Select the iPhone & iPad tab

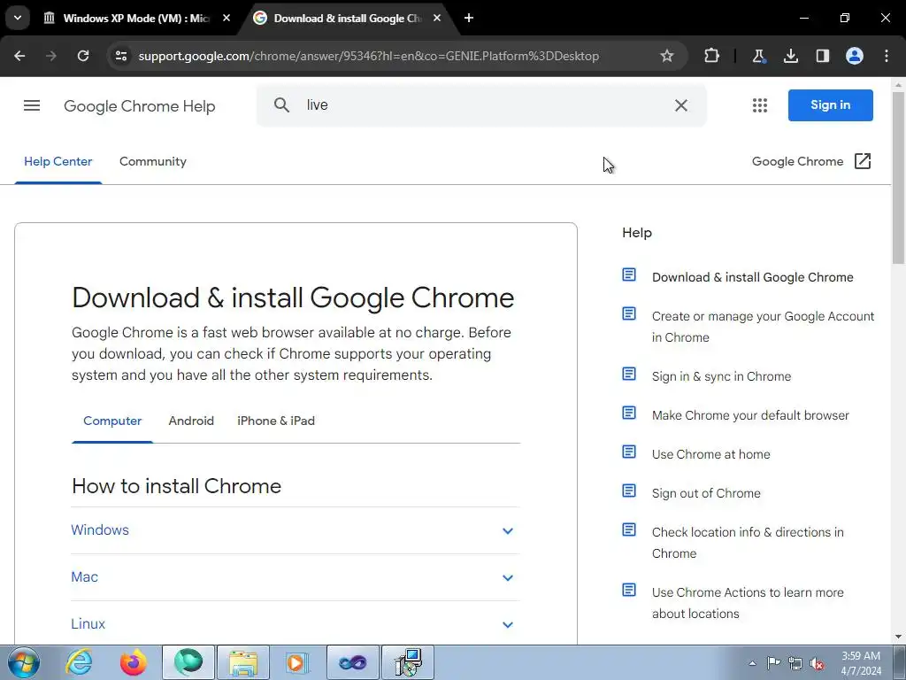tap(276, 421)
